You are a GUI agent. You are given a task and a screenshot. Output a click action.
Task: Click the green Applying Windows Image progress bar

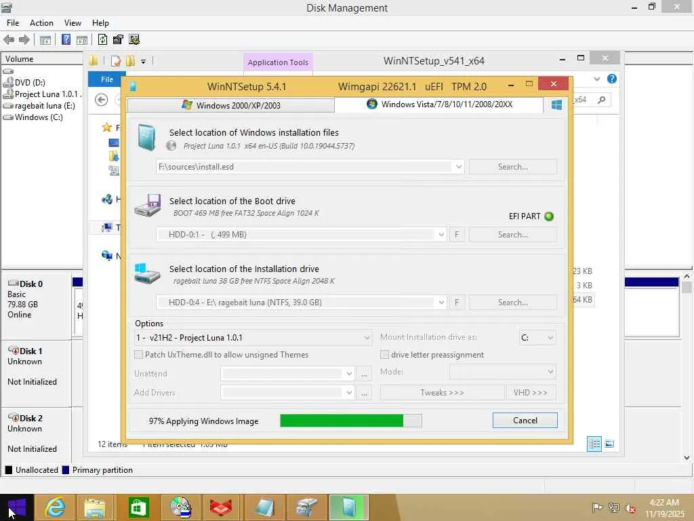(350, 421)
